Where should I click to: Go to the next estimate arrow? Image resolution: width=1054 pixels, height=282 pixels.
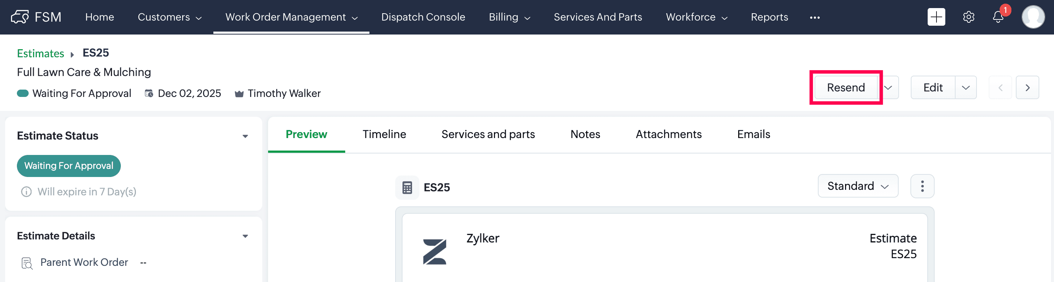(x=1027, y=88)
